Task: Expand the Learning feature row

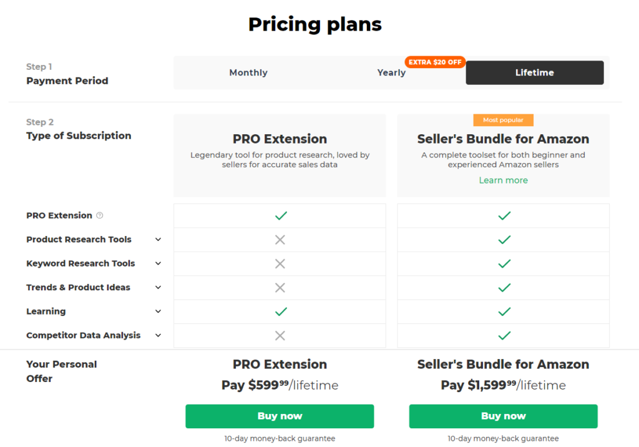Action: point(158,311)
